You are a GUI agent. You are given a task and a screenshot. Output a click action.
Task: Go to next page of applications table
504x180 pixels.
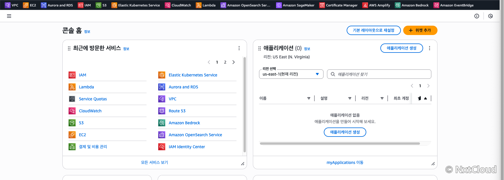pos(428,86)
